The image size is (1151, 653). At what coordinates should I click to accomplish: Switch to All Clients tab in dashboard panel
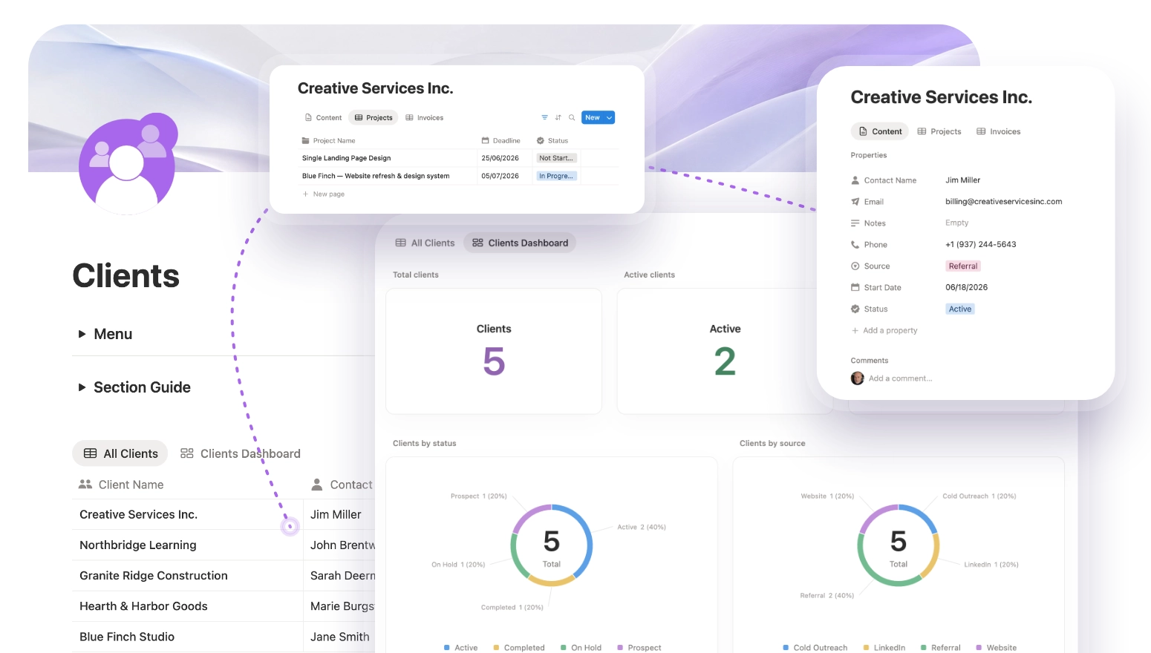425,243
